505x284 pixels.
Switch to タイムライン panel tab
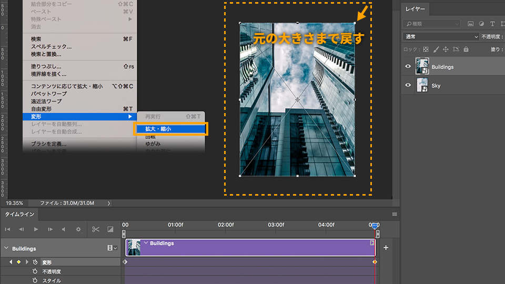tap(19, 214)
